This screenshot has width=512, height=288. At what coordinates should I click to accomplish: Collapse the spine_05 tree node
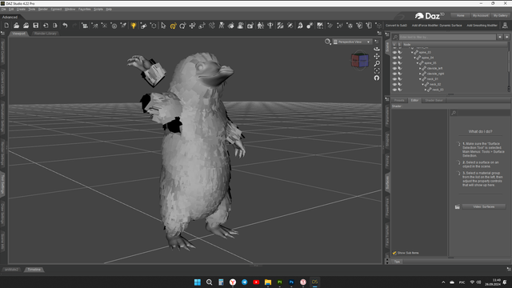[418, 63]
